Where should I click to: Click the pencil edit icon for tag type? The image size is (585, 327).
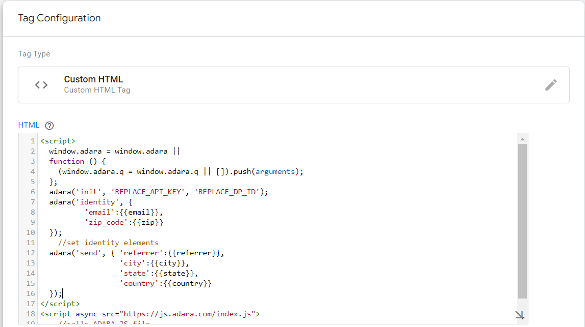pyautogui.click(x=551, y=85)
